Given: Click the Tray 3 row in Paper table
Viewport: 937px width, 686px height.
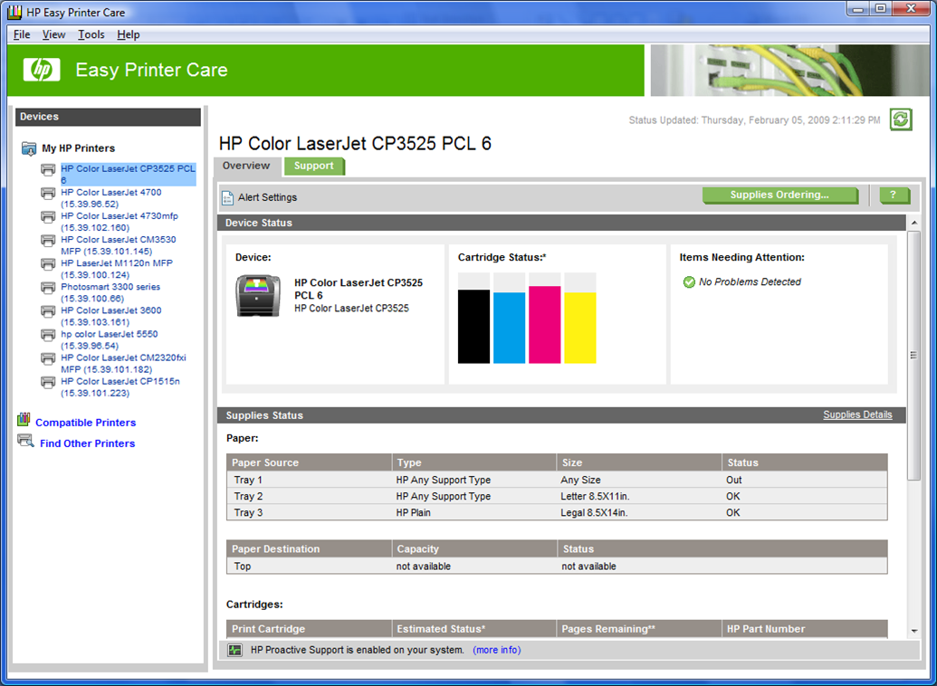Looking at the screenshot, I should click(x=557, y=512).
